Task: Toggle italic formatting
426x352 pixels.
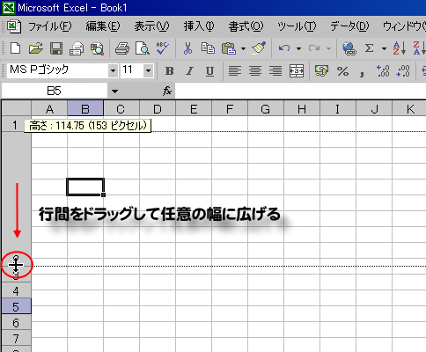Action: [x=190, y=71]
